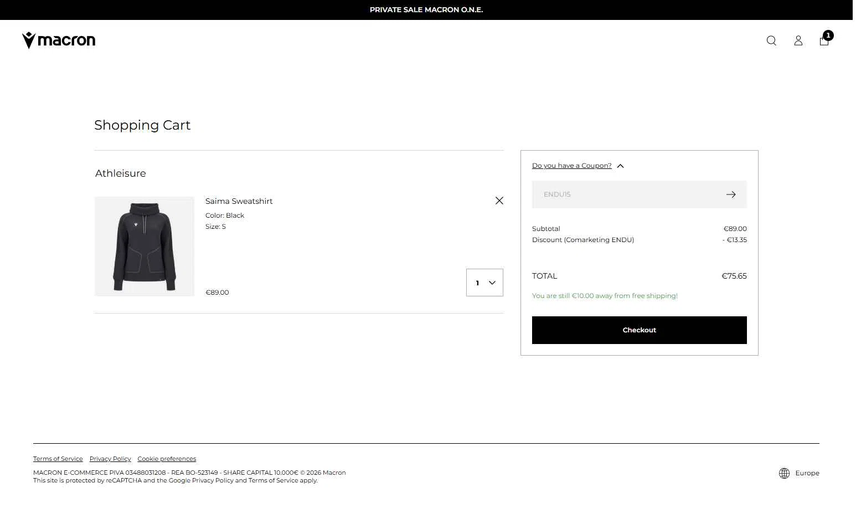
Task: Open the shopping bag cart icon
Action: pyautogui.click(x=824, y=41)
